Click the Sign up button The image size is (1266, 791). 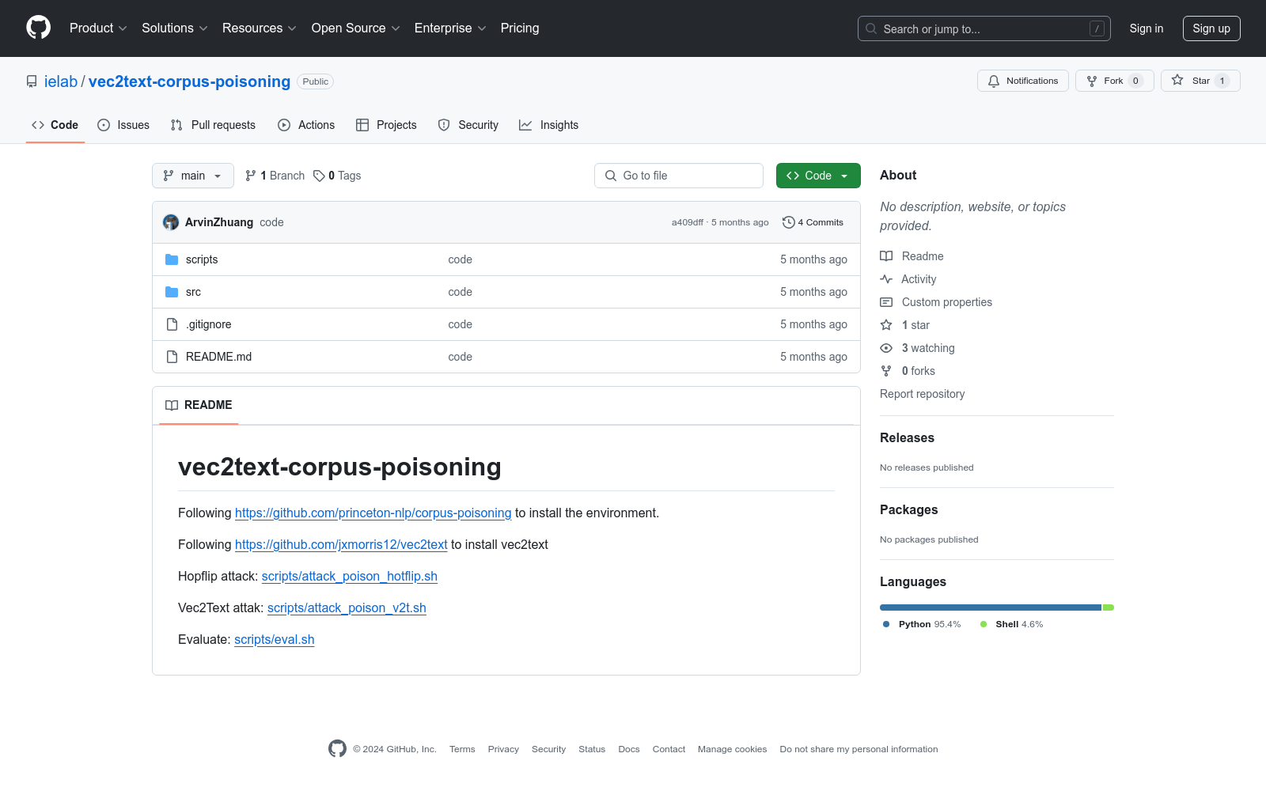coord(1211,28)
